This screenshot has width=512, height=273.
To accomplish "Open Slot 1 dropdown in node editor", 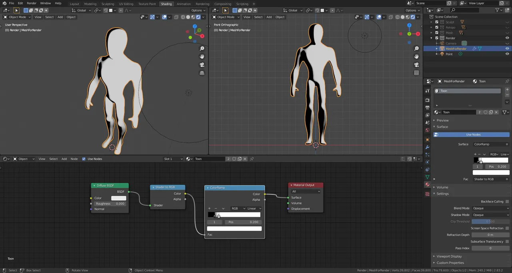I will tap(173, 159).
